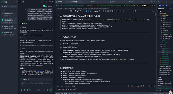173x94 pixels.
Task: Apply strikethrough formatting in the toolbar
Action: pos(80,11)
